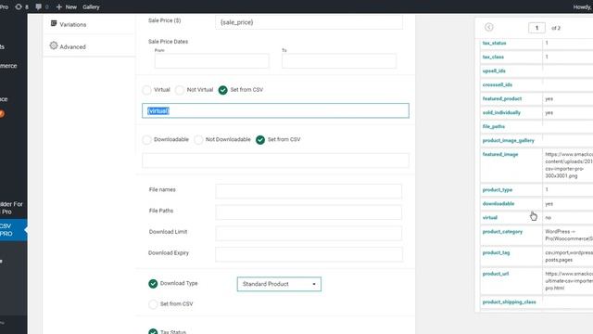Click the product_image_gallery field name
This screenshot has width=593, height=334.
coord(509,140)
